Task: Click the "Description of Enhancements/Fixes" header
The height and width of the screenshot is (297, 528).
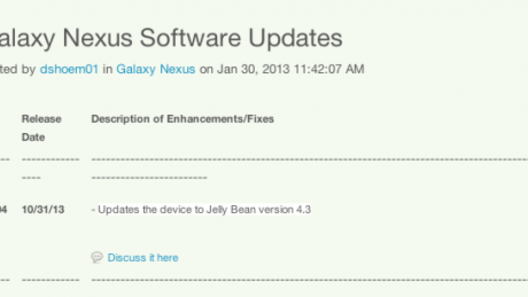Action: click(x=183, y=119)
